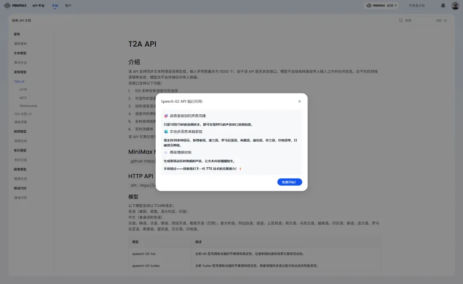Click the 免费开始! button
Viewport: 463px width, 284px height.
289,182
